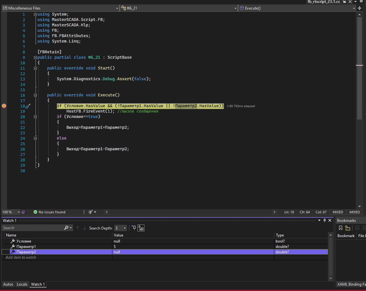The width and height of the screenshot is (366, 291).
Task: Open the Execute() member navigation dropdown
Action: [354, 8]
